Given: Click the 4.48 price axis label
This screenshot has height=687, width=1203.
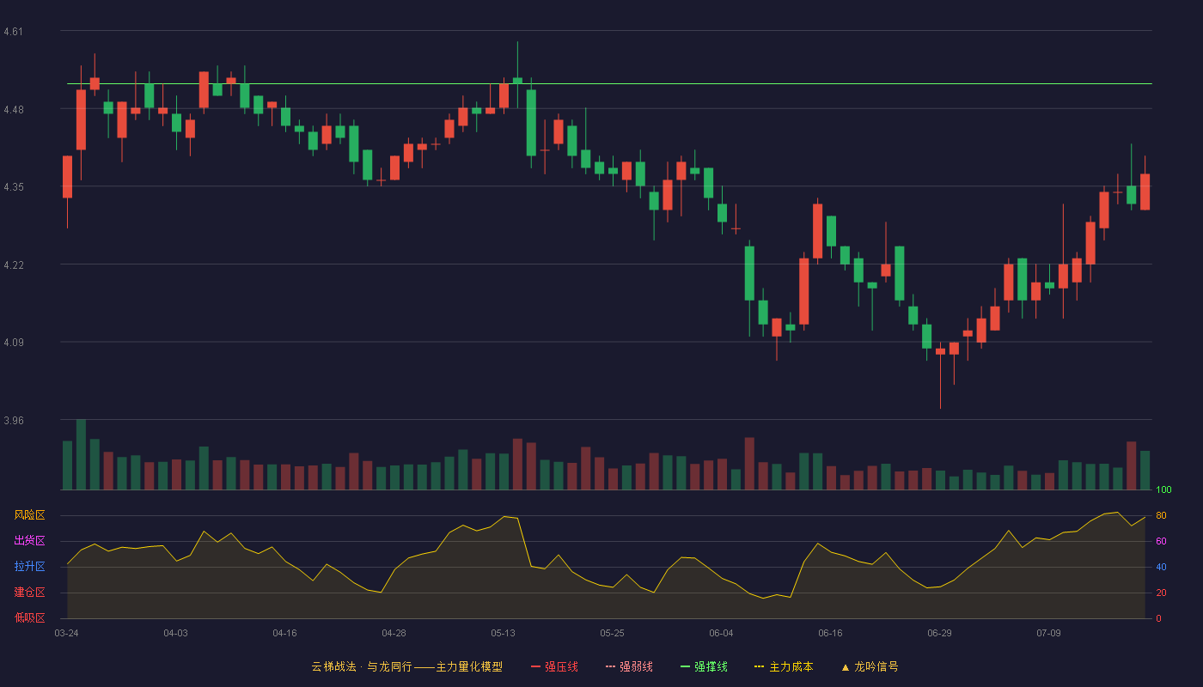Looking at the screenshot, I should tap(14, 110).
